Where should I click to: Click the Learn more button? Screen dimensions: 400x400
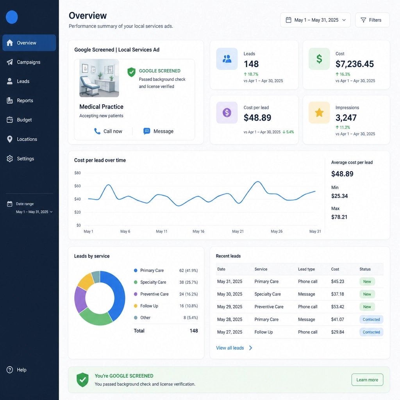tap(367, 380)
